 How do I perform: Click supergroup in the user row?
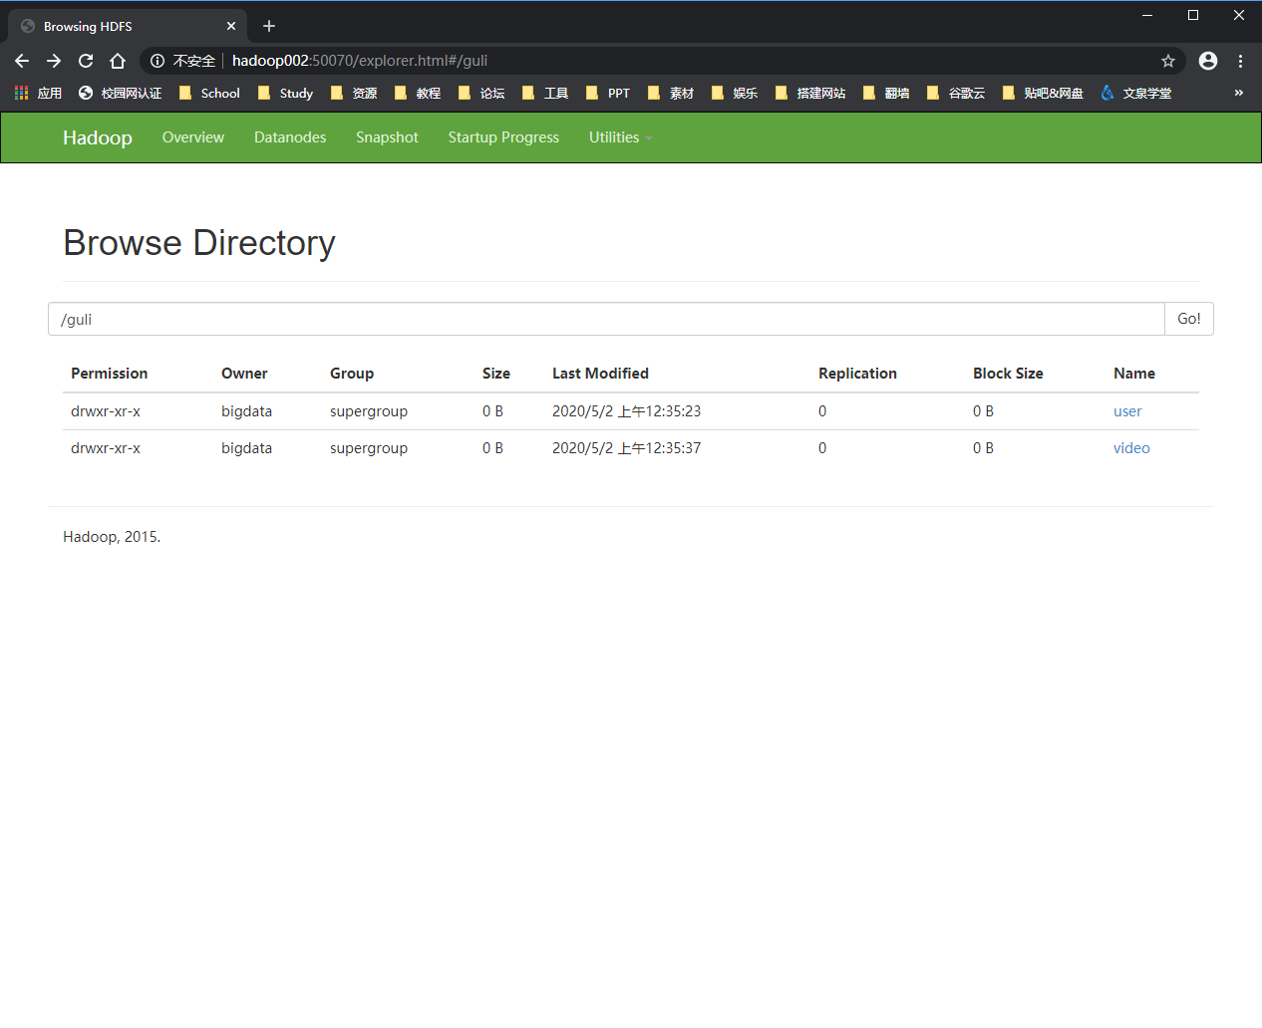[x=369, y=411]
